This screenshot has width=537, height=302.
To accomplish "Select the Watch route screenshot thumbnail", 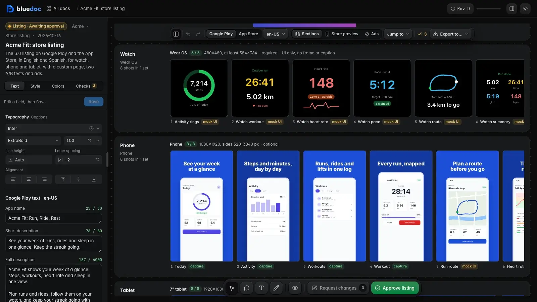I will click(x=443, y=88).
